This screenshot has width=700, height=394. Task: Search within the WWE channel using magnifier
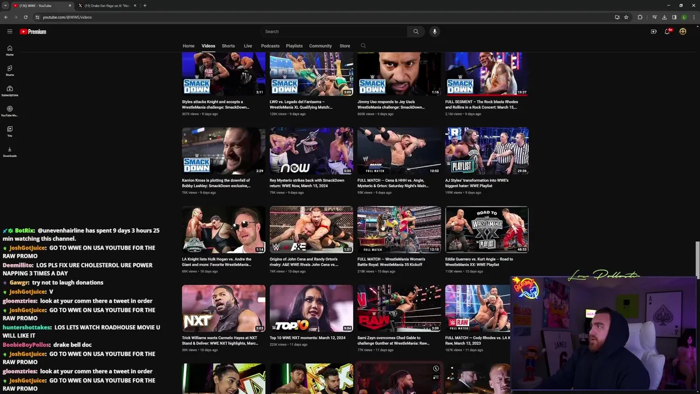tap(363, 46)
